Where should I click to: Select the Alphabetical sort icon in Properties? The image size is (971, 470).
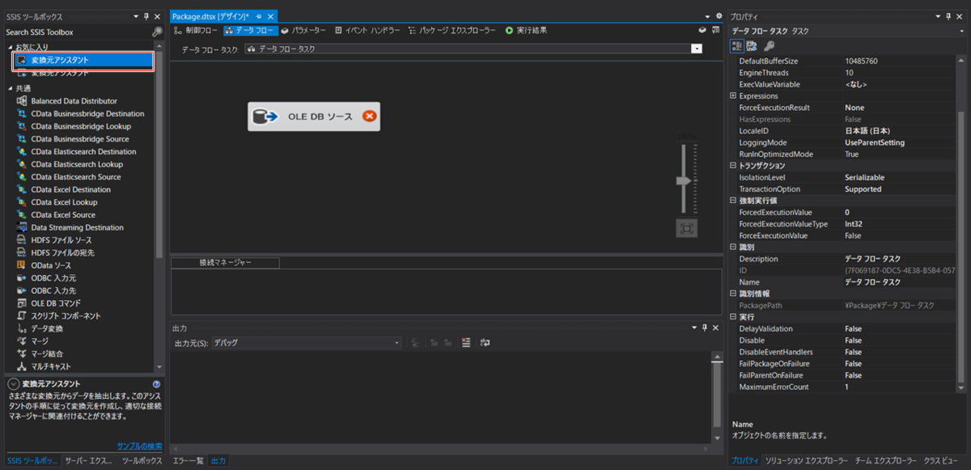752,46
